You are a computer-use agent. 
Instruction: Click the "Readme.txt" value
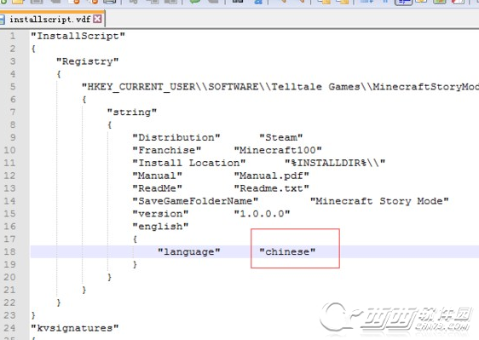[272, 188]
